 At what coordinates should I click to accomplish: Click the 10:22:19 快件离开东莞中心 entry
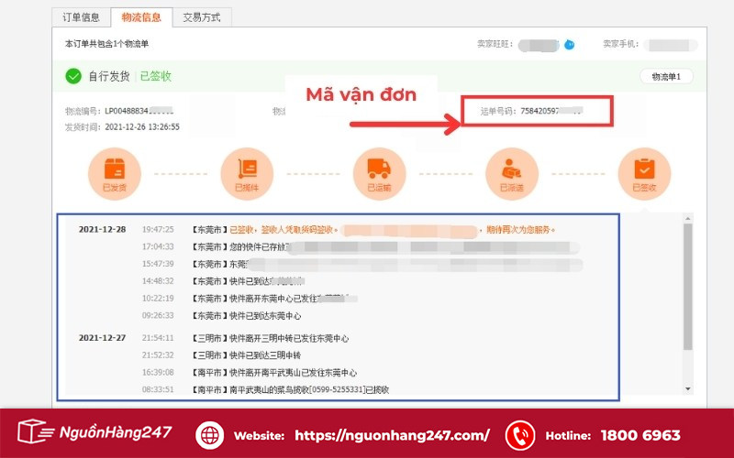point(250,299)
